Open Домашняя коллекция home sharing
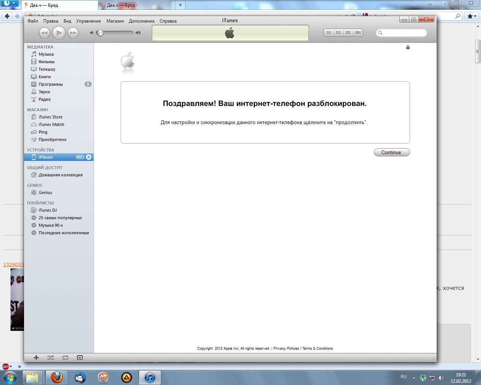 (59, 175)
